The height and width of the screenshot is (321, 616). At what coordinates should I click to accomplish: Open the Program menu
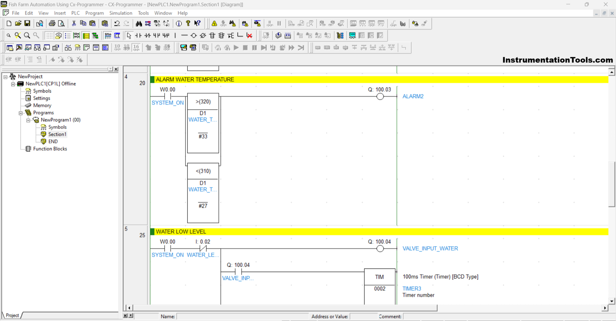(x=94, y=13)
